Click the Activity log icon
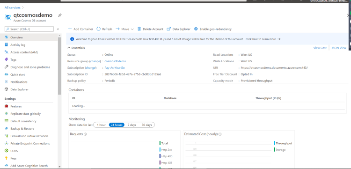The width and height of the screenshot is (351, 169). pyautogui.click(x=7, y=45)
